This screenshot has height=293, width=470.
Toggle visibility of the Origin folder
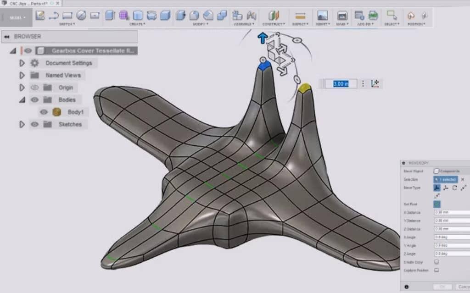34,88
